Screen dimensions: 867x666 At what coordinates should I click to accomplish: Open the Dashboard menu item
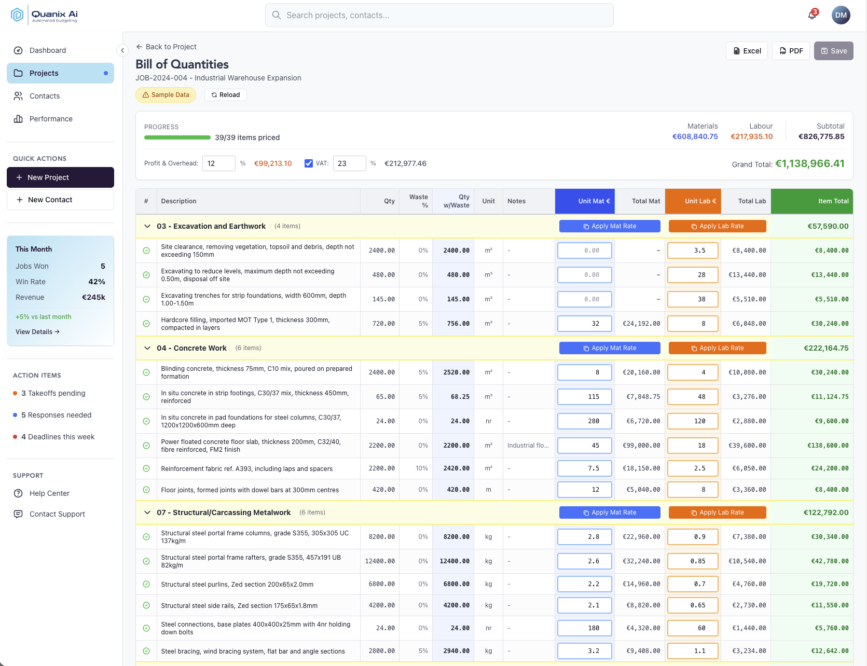point(48,50)
